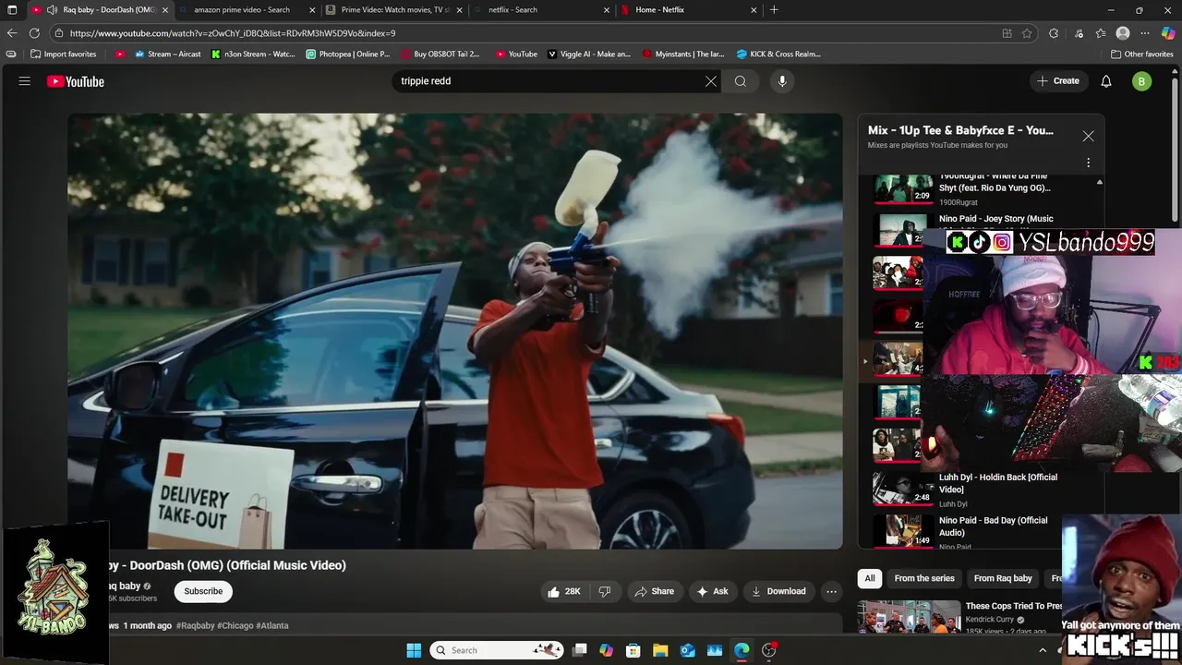Screen dimensions: 1182x665
Task: Open more actions menu beside Download
Action: pos(831,591)
